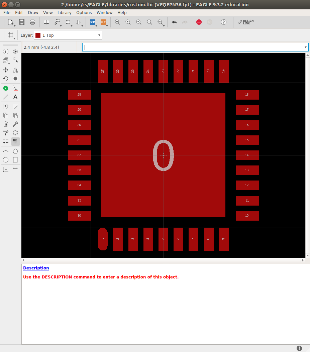This screenshot has height=352, width=310.
Task: Select the Paste tool
Action: click(x=15, y=115)
